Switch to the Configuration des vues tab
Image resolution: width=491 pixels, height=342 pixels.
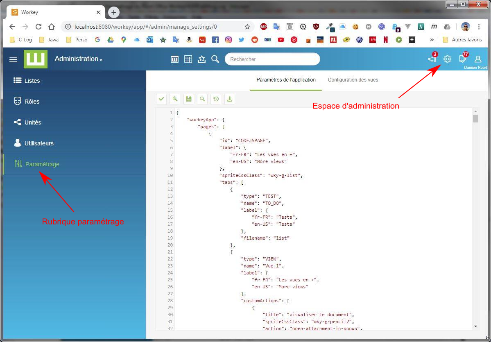pos(353,80)
